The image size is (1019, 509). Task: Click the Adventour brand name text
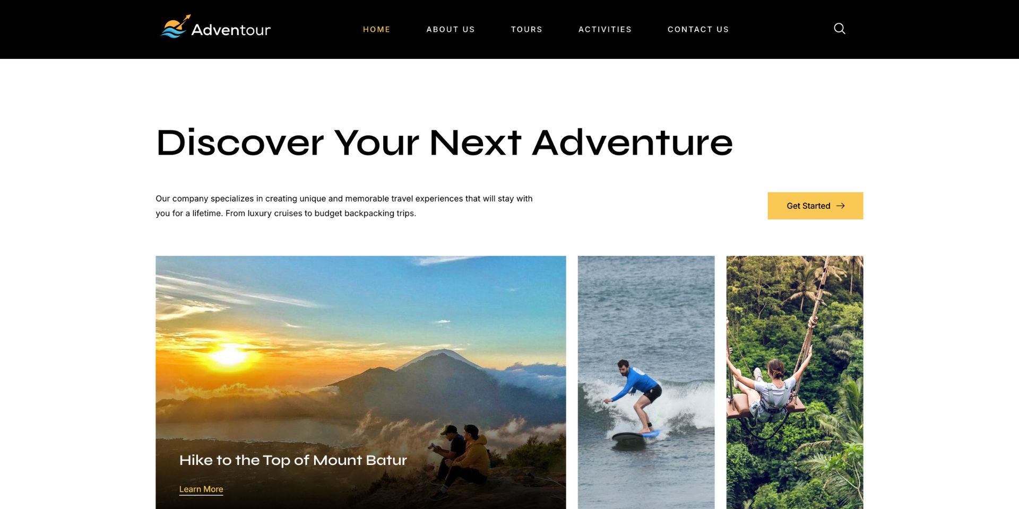[231, 30]
